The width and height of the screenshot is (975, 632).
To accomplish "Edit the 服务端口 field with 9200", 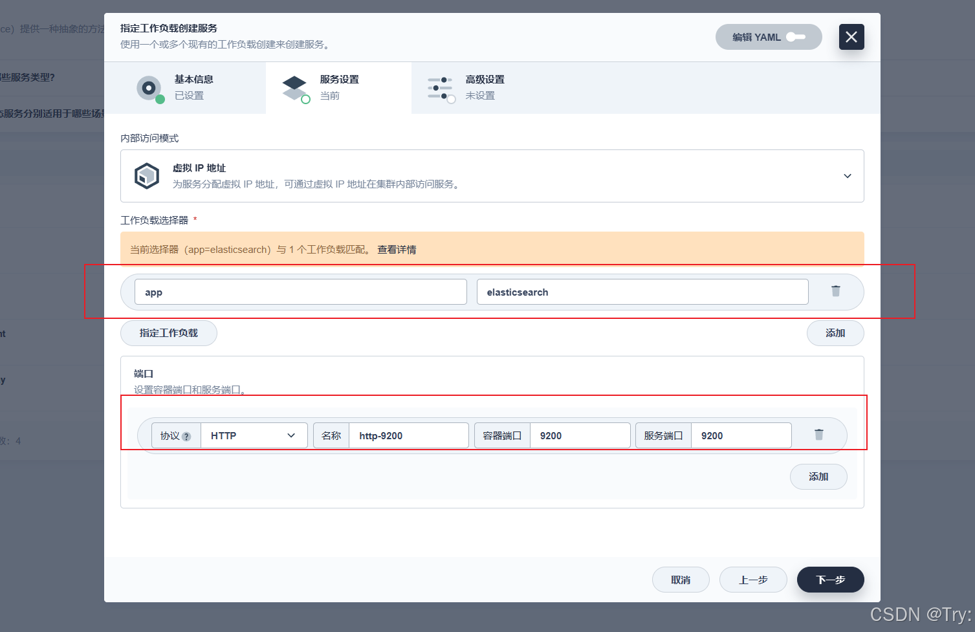I will [741, 435].
